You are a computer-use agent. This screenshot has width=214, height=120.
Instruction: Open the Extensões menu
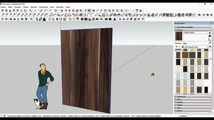click(60, 7)
